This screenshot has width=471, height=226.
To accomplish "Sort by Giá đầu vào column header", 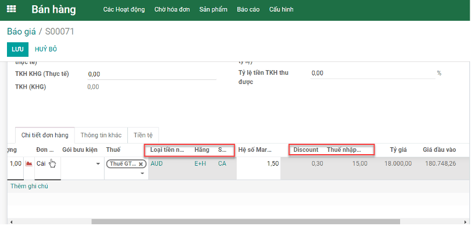I will point(440,150).
